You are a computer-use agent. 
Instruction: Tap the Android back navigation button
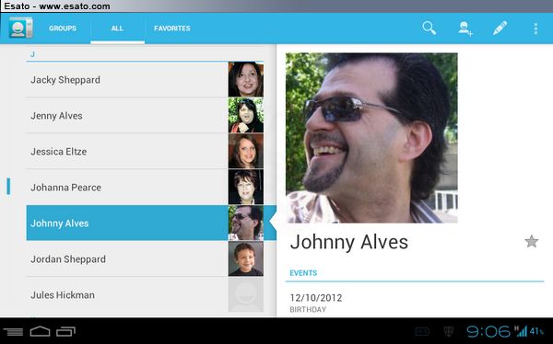tap(13, 331)
